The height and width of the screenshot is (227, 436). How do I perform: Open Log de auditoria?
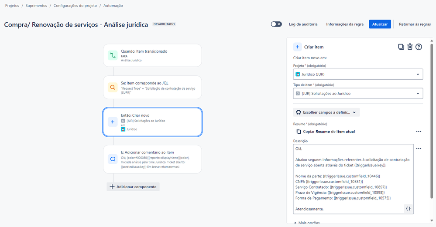(303, 24)
